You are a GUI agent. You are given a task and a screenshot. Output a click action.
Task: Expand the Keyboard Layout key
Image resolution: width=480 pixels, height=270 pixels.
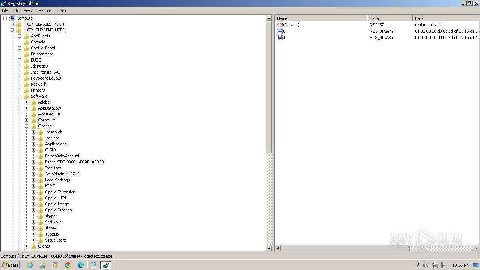click(19, 78)
